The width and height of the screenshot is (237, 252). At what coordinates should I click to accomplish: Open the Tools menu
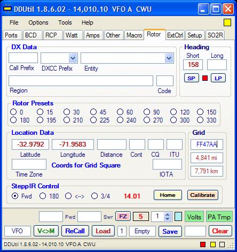point(65,22)
